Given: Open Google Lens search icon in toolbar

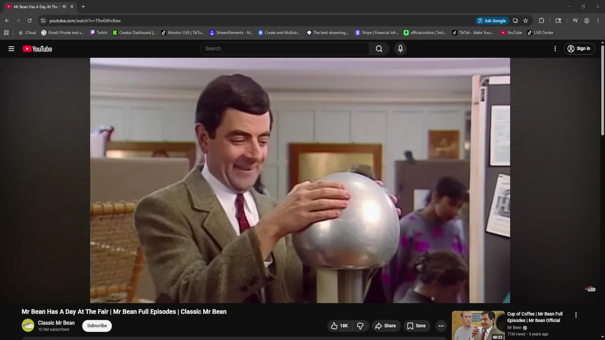Looking at the screenshot, I should click(x=558, y=21).
